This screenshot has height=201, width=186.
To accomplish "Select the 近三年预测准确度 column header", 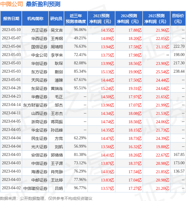I will click(76, 18).
